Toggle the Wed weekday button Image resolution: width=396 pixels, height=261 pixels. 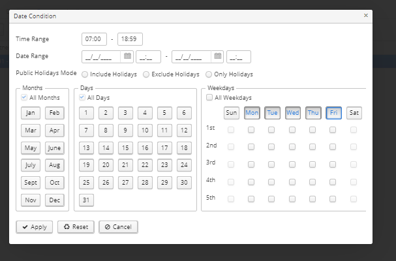tap(293, 113)
